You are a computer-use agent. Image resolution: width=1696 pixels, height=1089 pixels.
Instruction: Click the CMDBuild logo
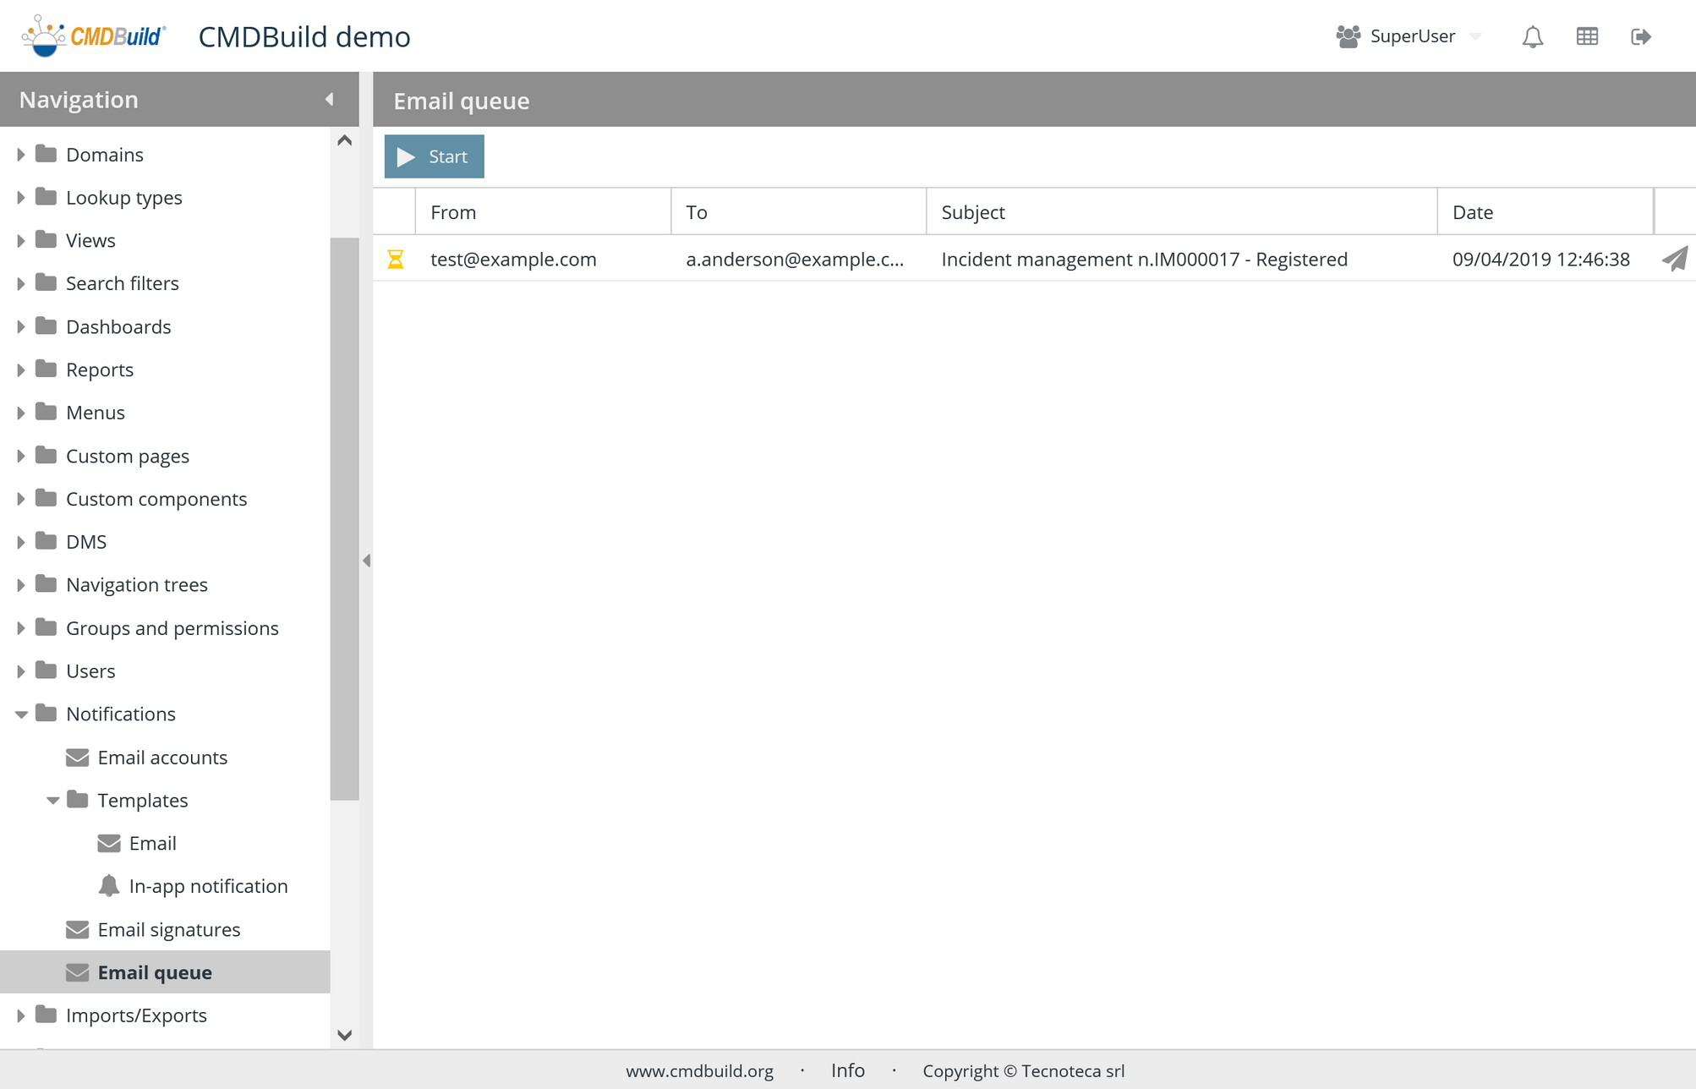(94, 36)
